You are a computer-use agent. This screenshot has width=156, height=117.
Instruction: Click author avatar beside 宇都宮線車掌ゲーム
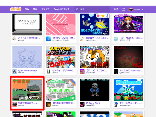click(x=15, y=104)
